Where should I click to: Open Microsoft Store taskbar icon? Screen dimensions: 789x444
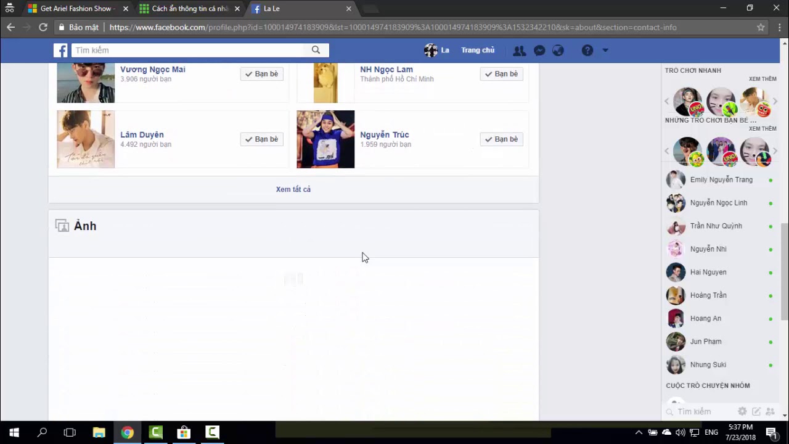(x=184, y=432)
